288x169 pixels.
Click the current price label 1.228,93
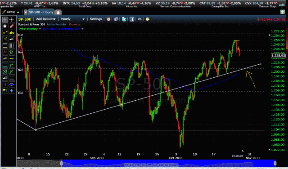278,56
